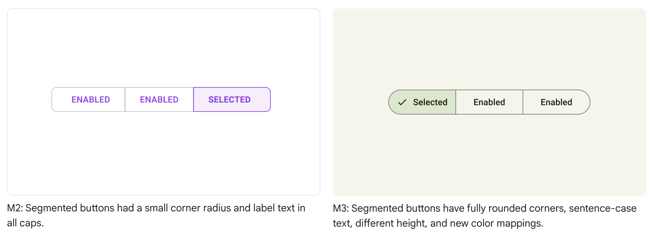Choose the last Enabled segment with rounded end
This screenshot has height=241, width=653.
click(556, 102)
